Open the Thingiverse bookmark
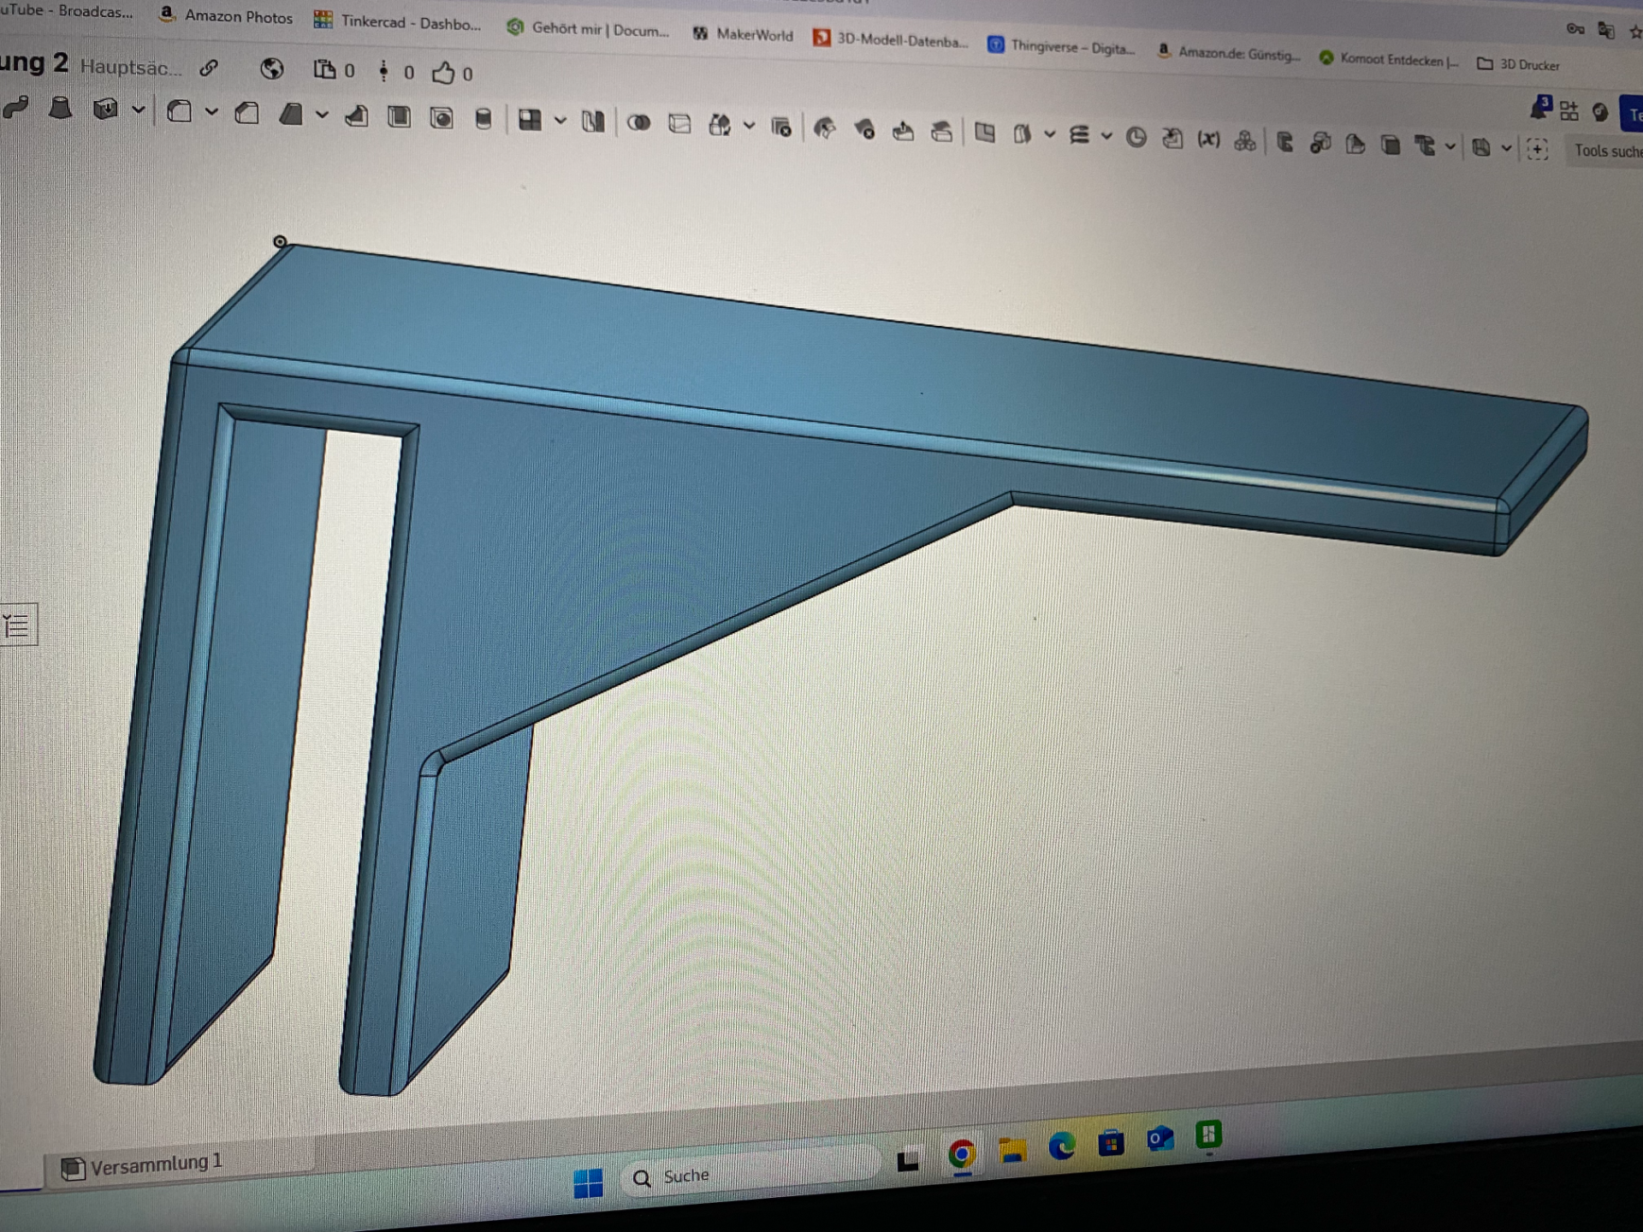The height and width of the screenshot is (1232, 1643). [x=1061, y=46]
